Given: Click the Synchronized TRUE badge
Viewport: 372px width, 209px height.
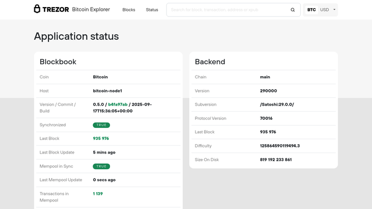Looking at the screenshot, I should tap(101, 125).
